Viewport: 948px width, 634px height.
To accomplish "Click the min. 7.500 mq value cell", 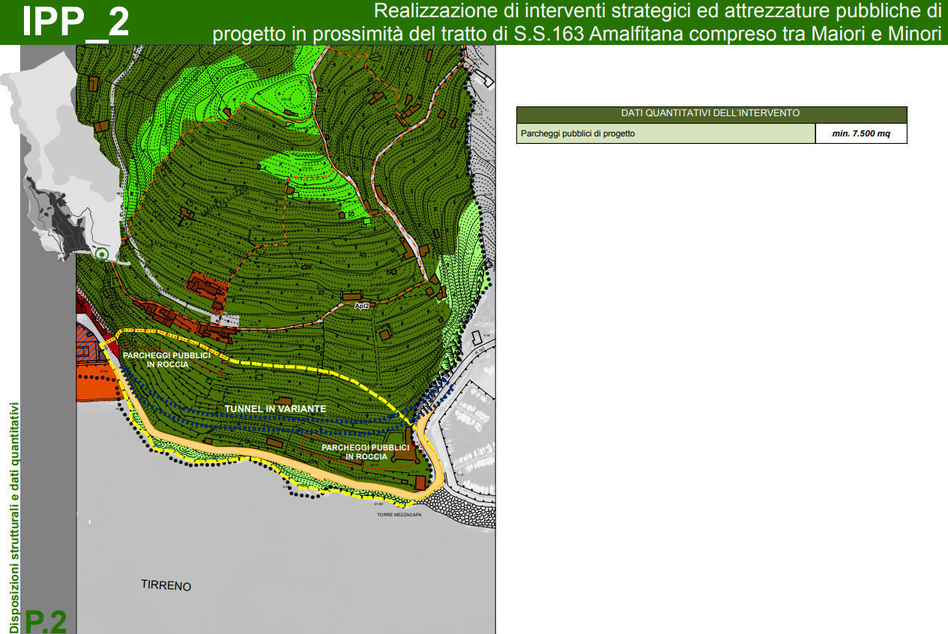I will tap(860, 134).
